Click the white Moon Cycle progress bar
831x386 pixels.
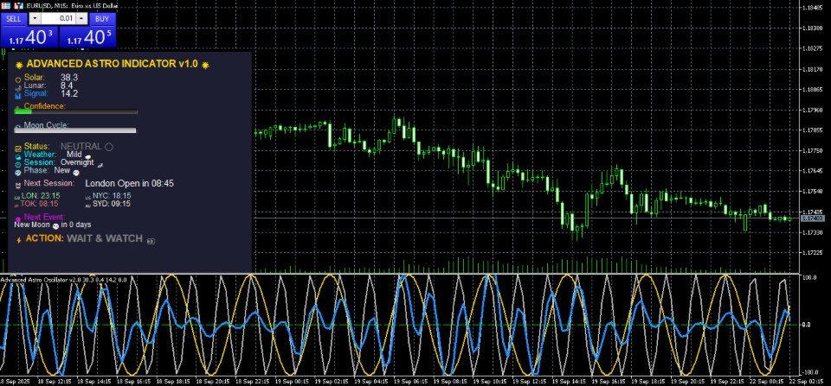point(75,130)
